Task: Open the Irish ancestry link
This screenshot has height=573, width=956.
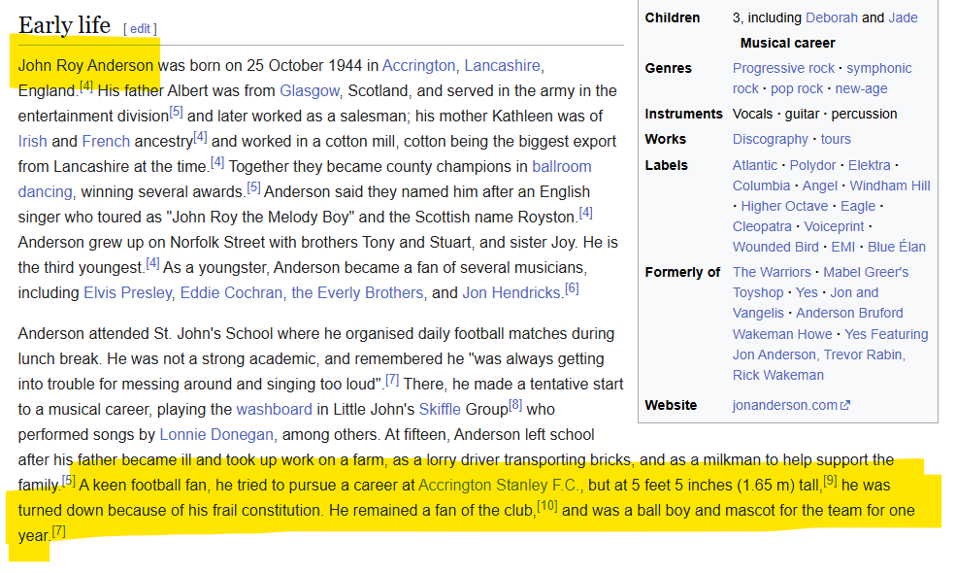Action: tap(32, 142)
